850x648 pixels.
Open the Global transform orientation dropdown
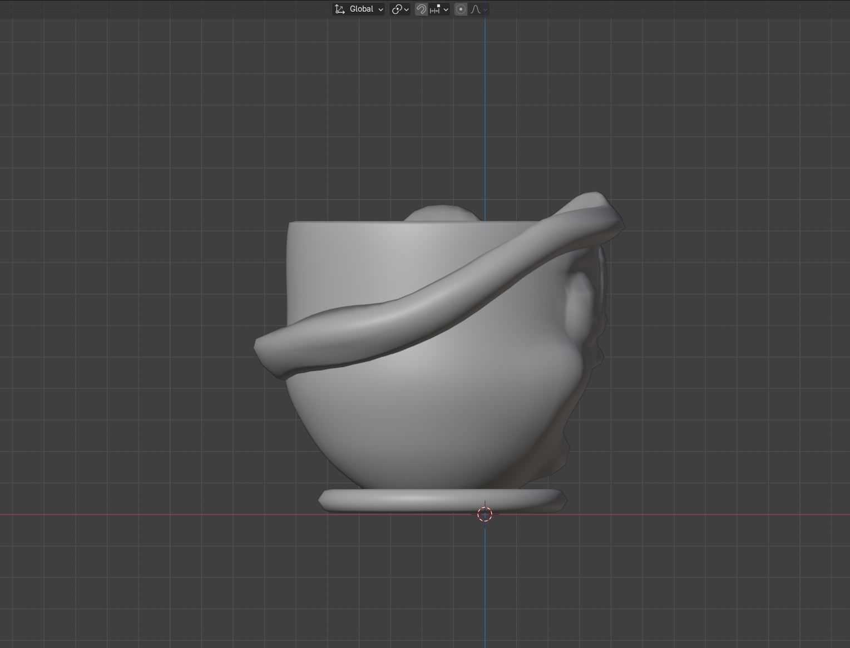(x=359, y=9)
